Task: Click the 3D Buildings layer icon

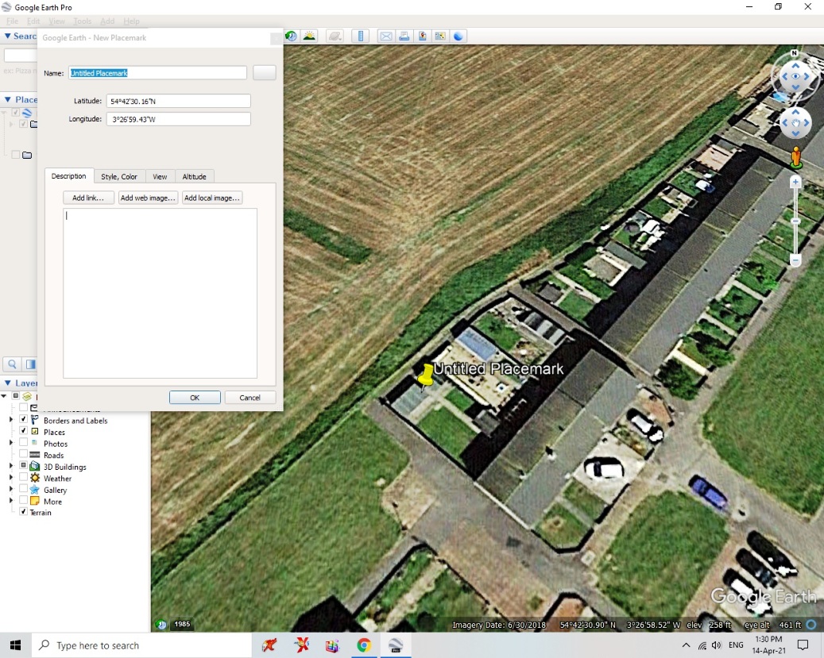Action: click(35, 467)
